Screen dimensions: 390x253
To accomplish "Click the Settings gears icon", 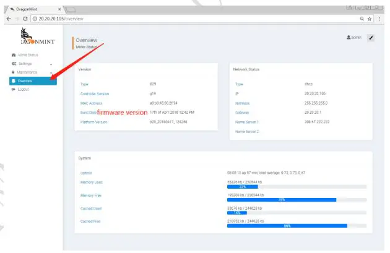I will pos(14,64).
